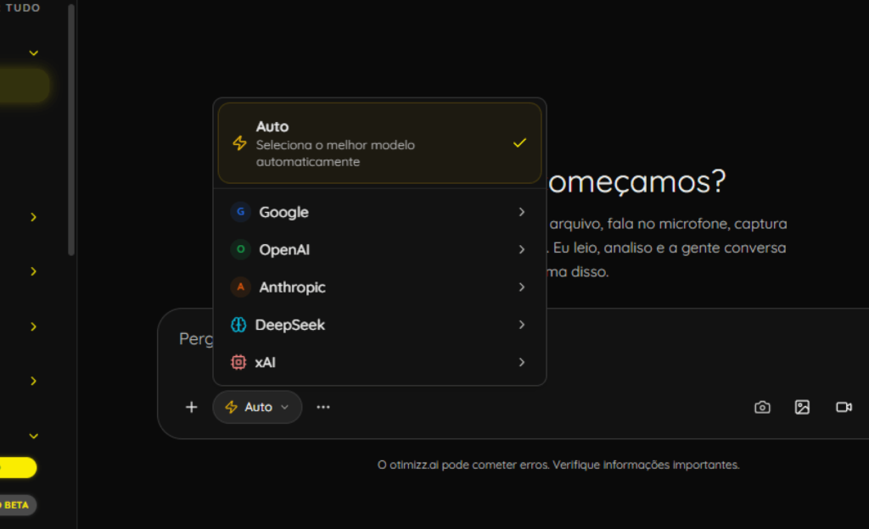Image resolution: width=869 pixels, height=529 pixels.
Task: Expand the Google row chevron arrow
Action: pyautogui.click(x=522, y=212)
